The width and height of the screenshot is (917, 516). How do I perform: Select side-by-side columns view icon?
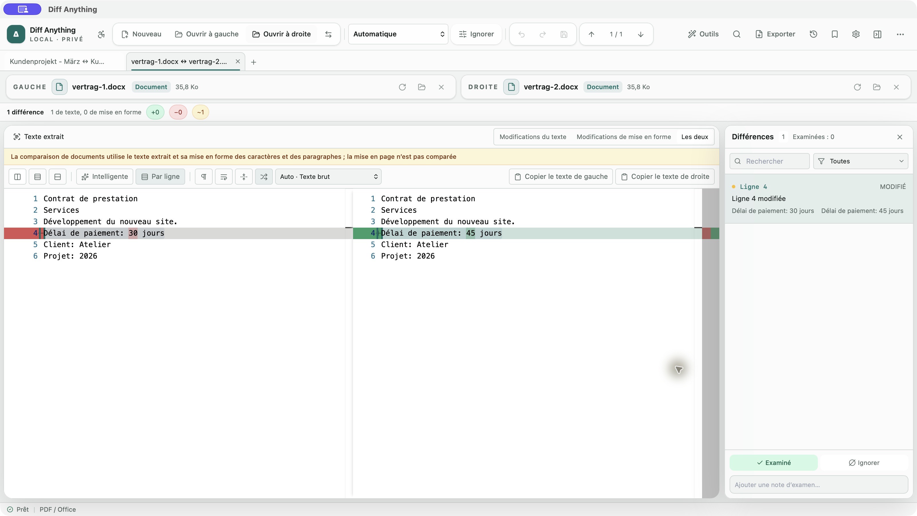click(x=17, y=177)
